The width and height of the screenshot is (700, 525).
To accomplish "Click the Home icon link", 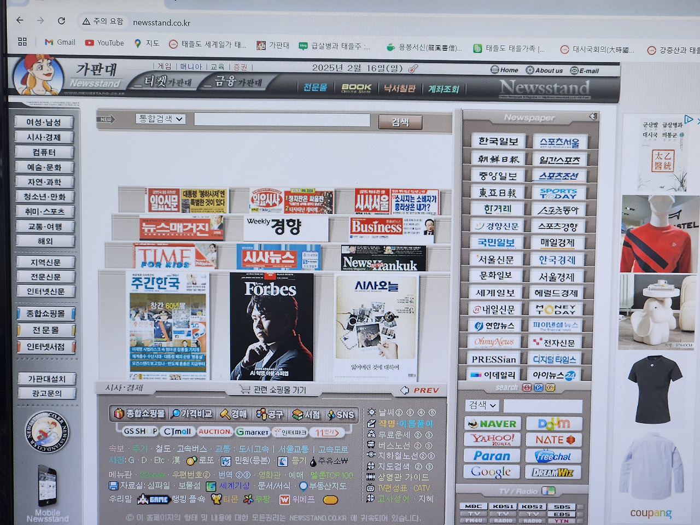I will click(x=504, y=70).
